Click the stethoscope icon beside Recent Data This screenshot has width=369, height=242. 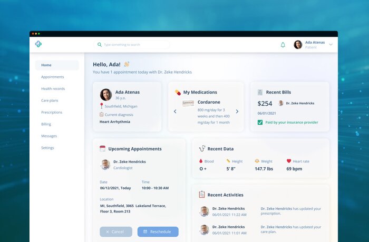pos(202,149)
